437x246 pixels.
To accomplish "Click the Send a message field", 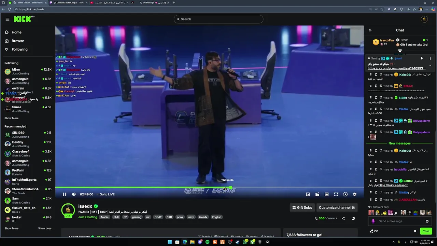I will point(400,221).
